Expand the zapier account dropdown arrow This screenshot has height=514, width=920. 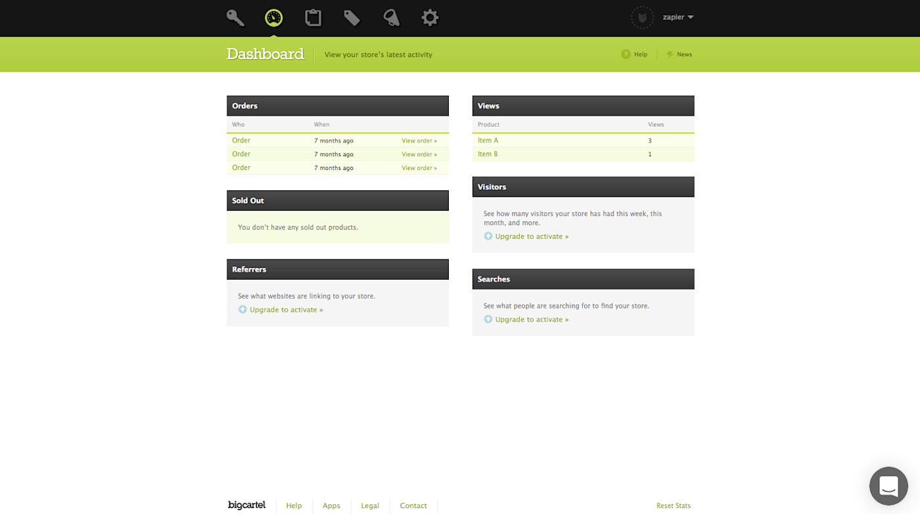tap(691, 18)
